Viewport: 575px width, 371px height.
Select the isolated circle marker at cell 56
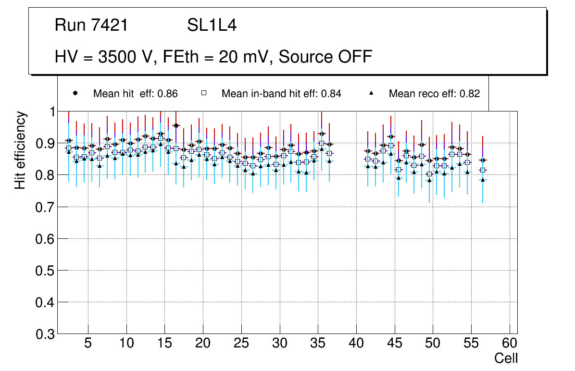point(483,160)
